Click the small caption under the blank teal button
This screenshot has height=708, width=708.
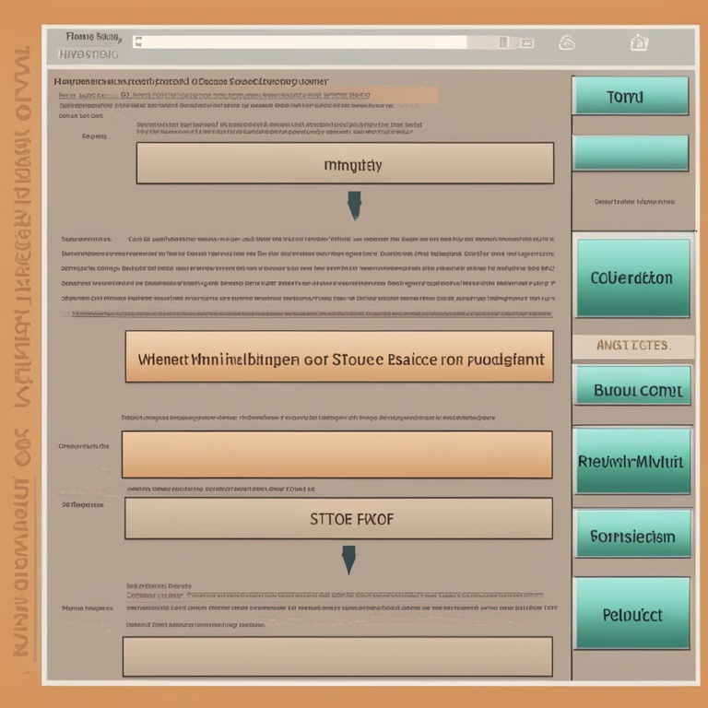point(634,201)
